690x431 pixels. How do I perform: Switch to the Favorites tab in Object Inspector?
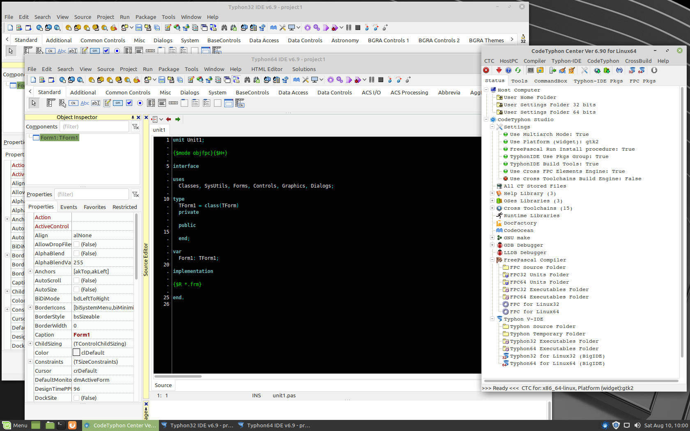95,207
